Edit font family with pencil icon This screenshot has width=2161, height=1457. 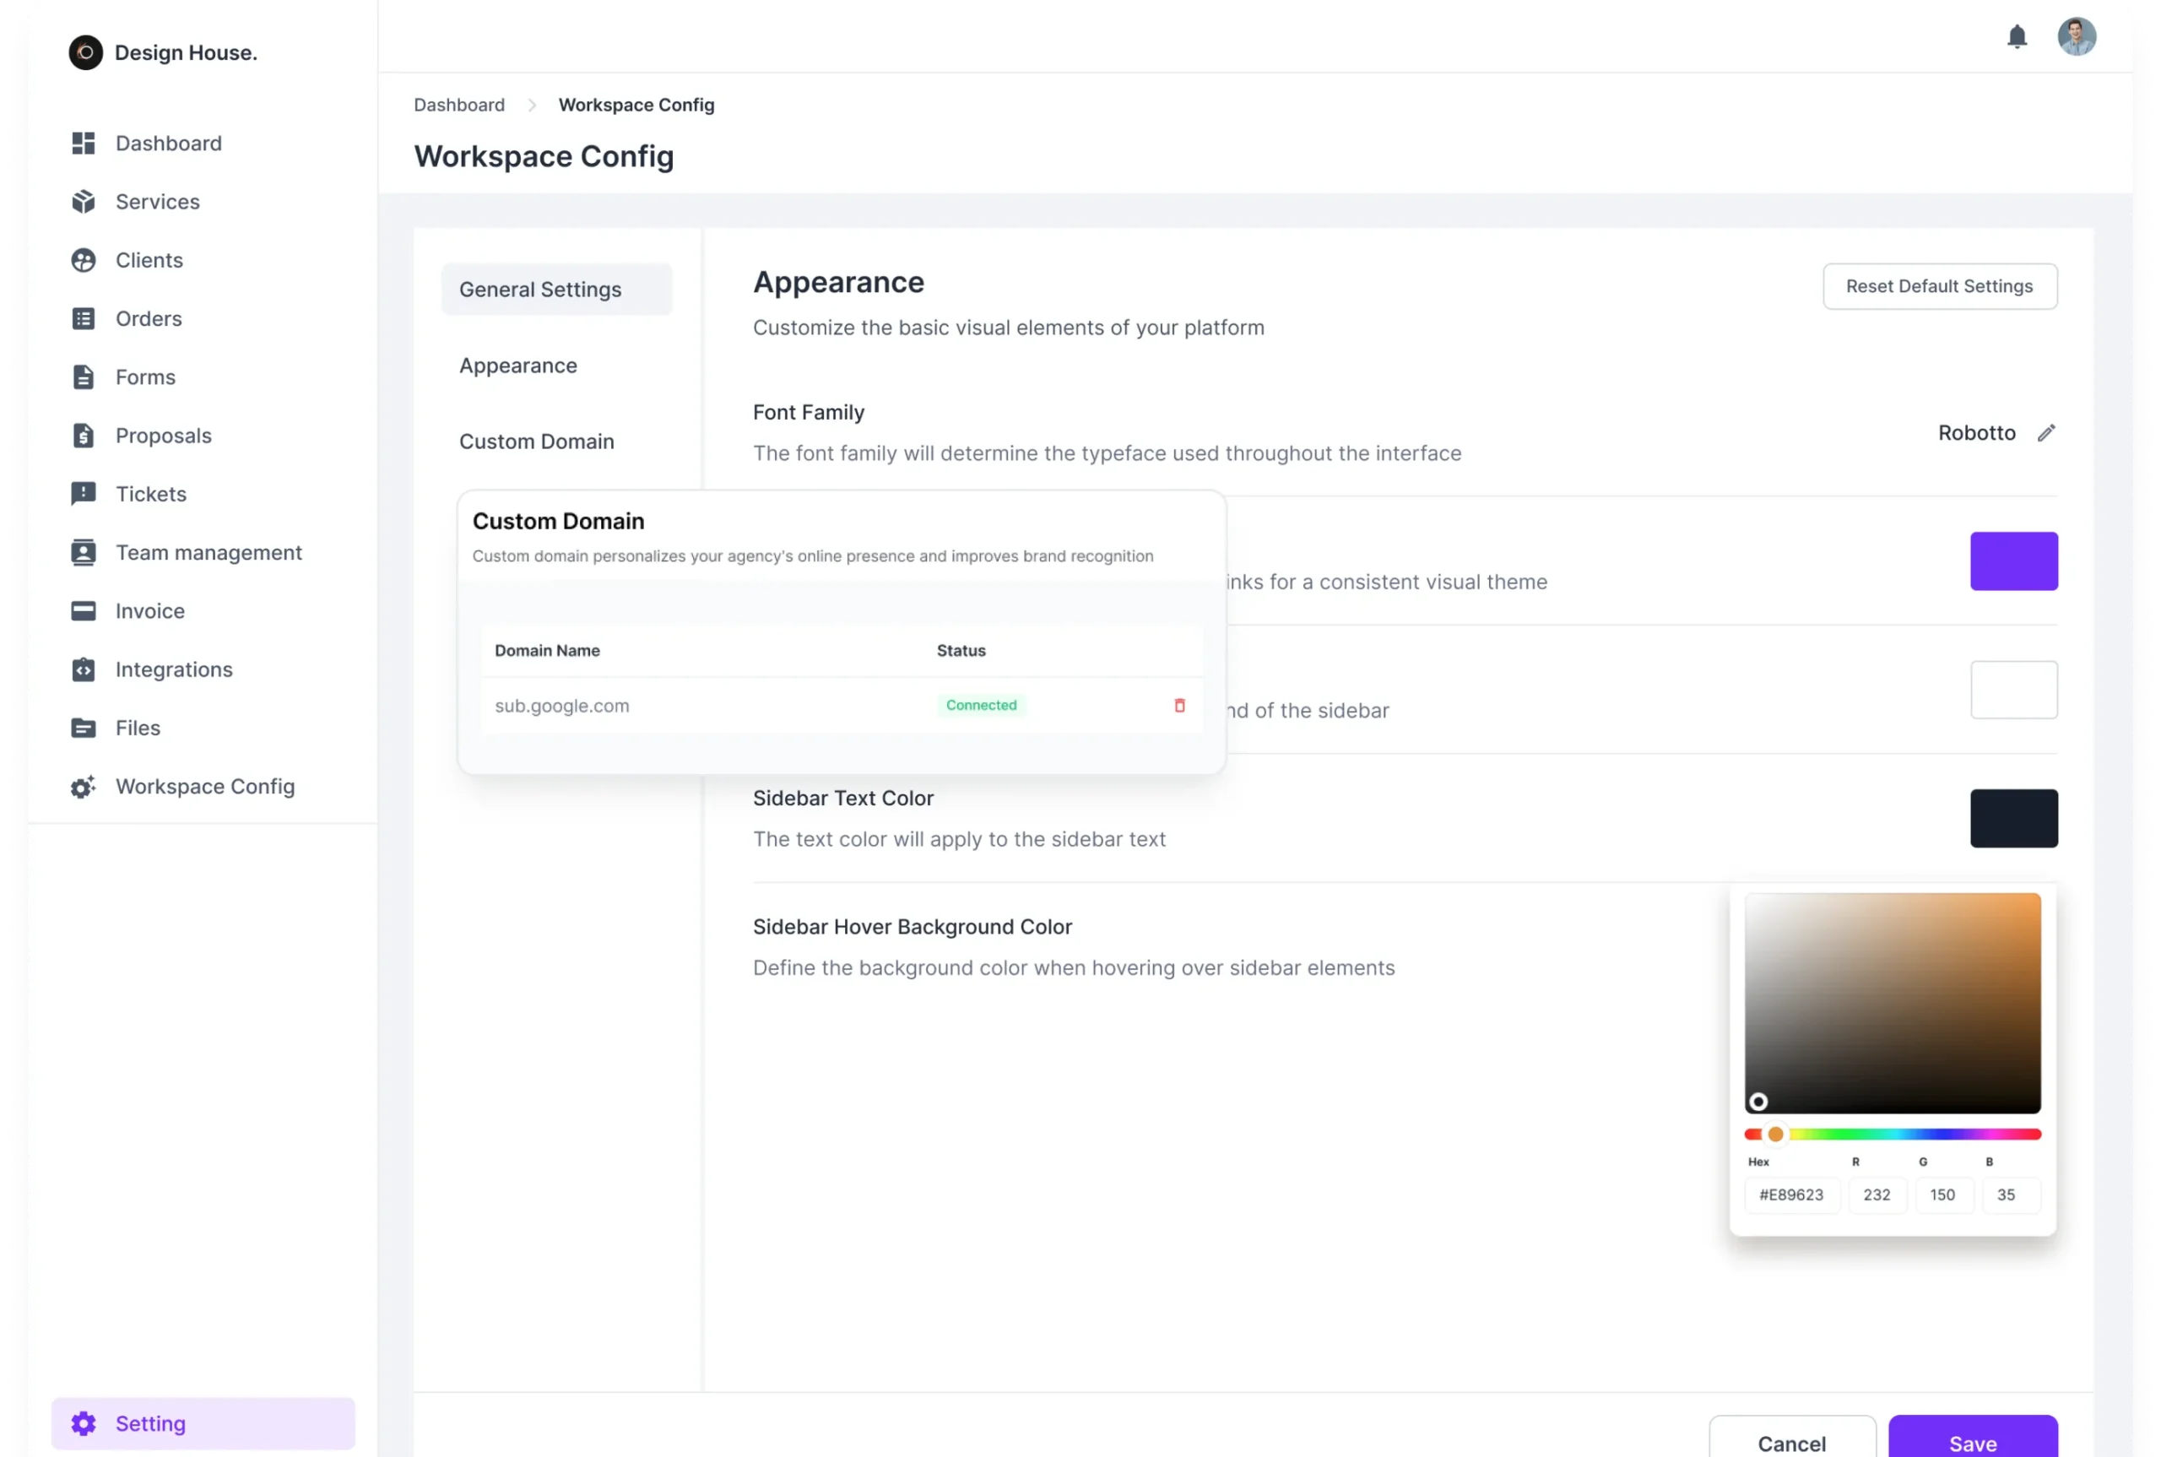click(x=2046, y=433)
